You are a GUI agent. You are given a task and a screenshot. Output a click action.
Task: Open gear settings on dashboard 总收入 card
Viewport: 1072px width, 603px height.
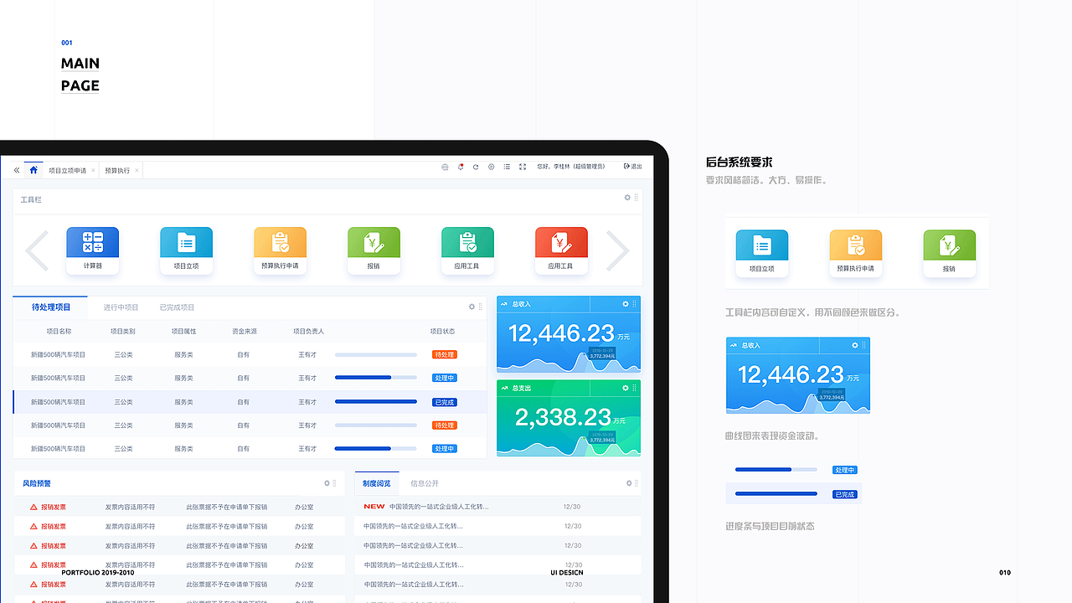(625, 304)
